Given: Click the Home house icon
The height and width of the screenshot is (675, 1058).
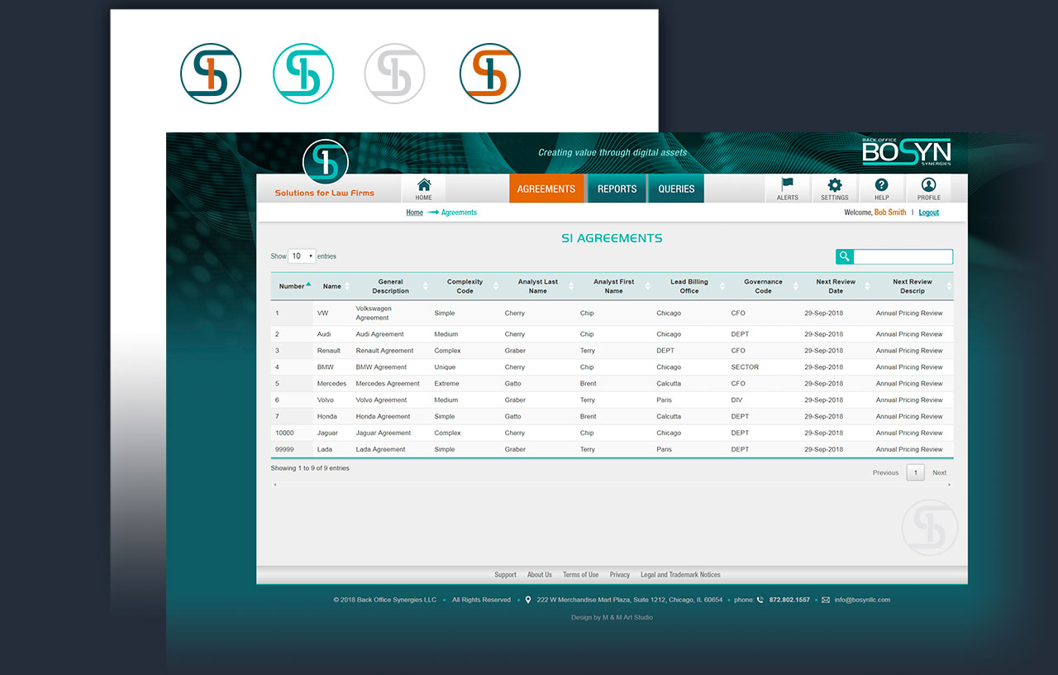Looking at the screenshot, I should [x=423, y=185].
